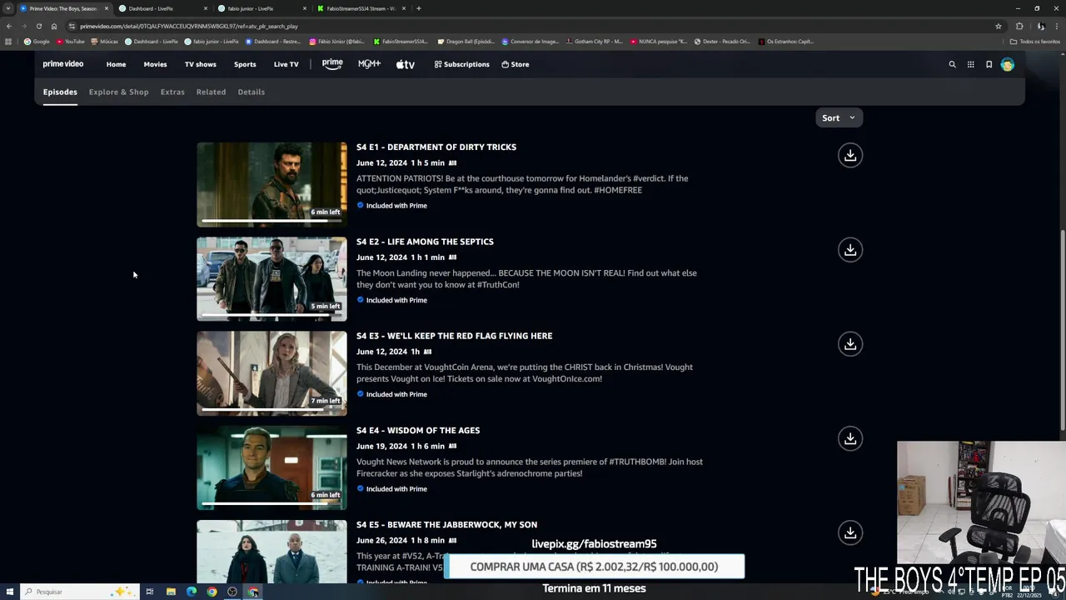Open a new Chrome tab
The width and height of the screenshot is (1066, 600).
tap(418, 8)
